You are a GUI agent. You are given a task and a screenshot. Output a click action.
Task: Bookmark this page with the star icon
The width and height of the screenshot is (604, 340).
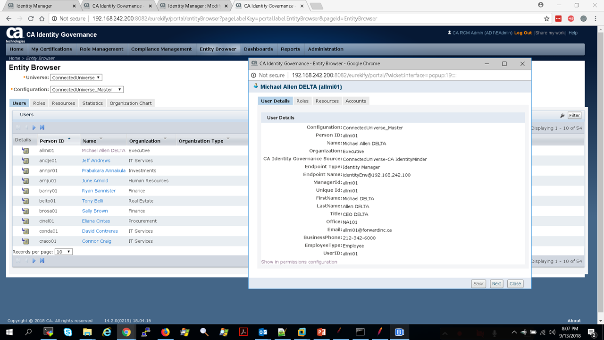(x=546, y=18)
